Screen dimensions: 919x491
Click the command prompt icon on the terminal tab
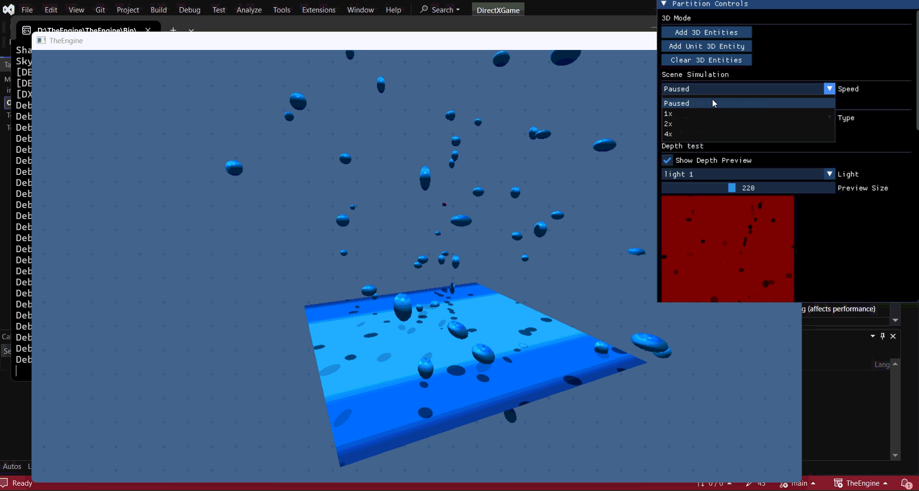click(x=26, y=30)
